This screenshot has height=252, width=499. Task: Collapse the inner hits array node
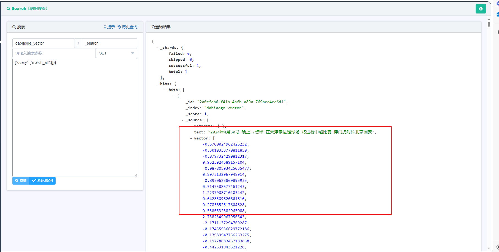click(x=166, y=90)
